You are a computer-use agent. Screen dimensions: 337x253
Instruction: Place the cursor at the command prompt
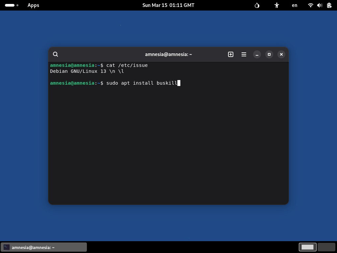[179, 83]
